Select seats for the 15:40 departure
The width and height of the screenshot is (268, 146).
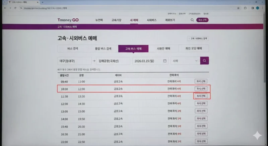(x=201, y=126)
